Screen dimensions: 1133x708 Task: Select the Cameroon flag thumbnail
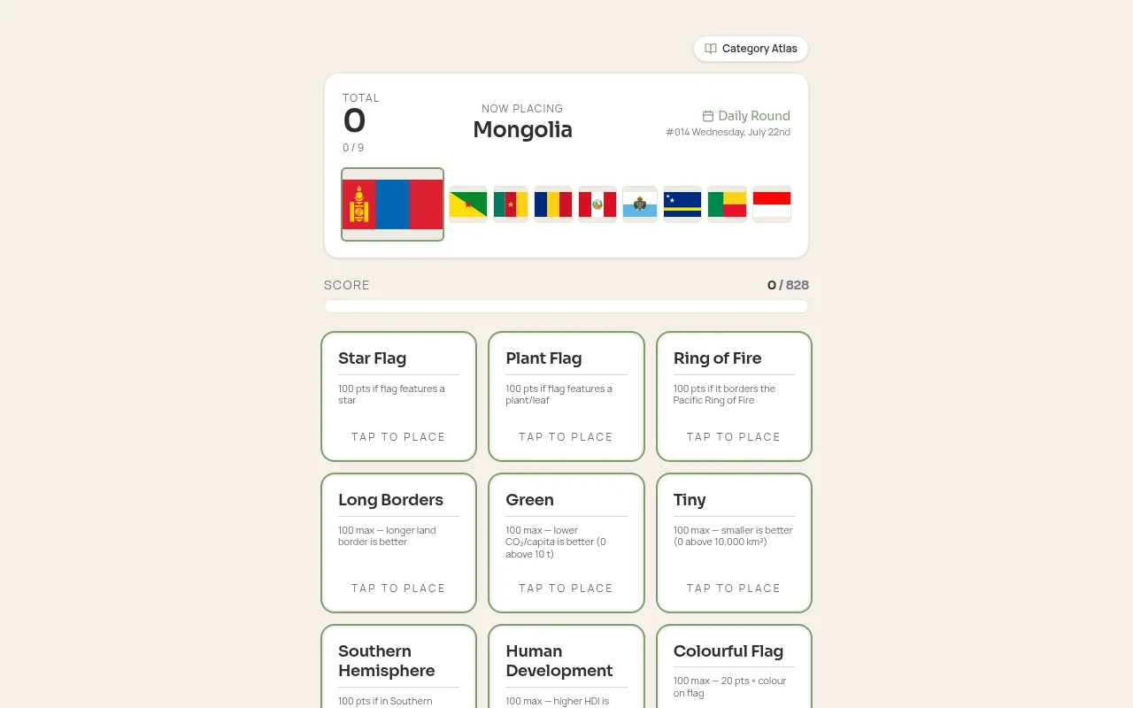click(x=511, y=204)
